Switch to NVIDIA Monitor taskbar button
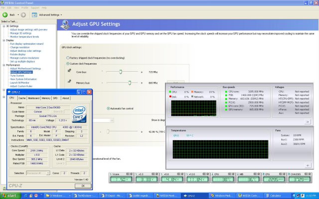Viewport: 319px width, 199px height. click(x=167, y=196)
